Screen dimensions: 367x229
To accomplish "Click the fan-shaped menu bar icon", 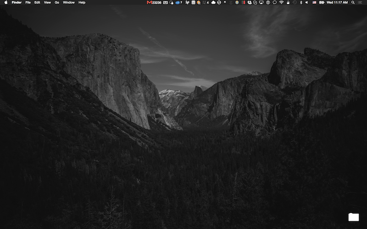I will pos(187,3).
